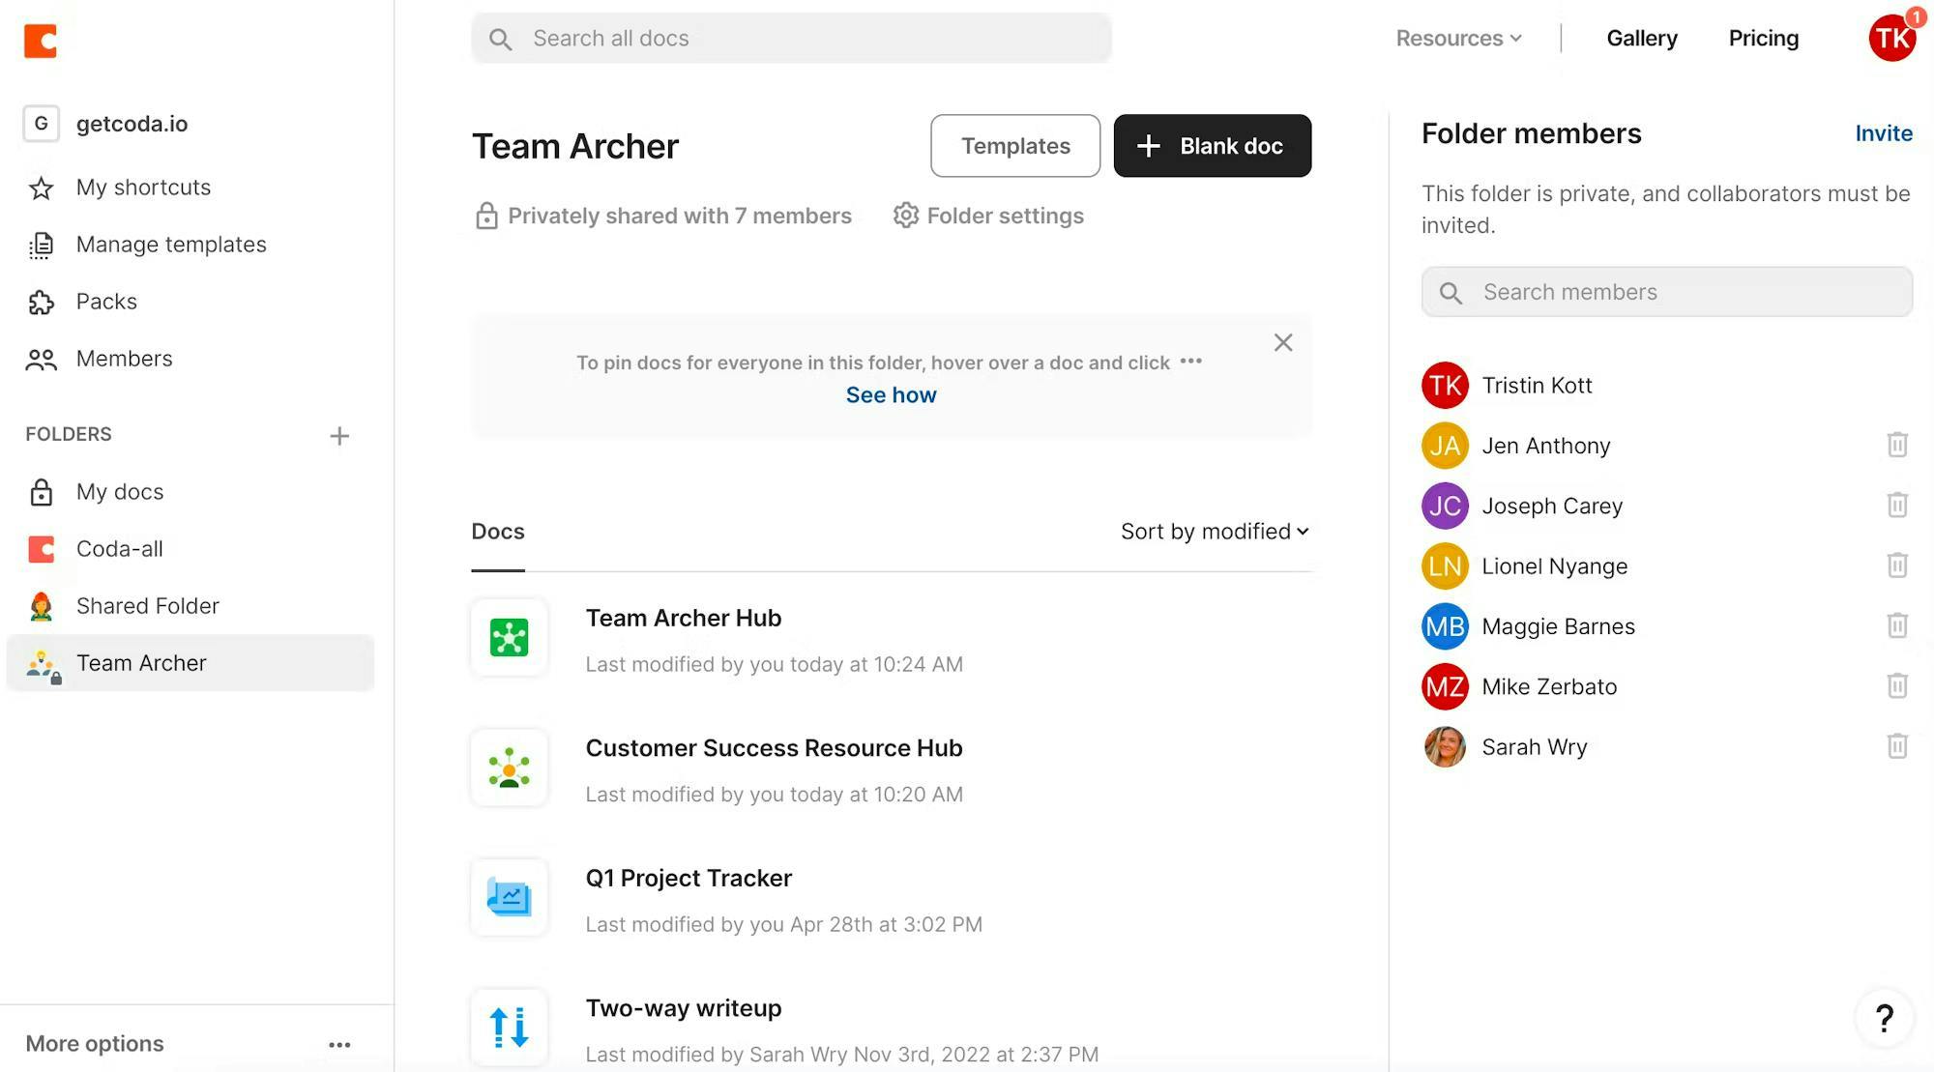Click the Members people icon
Viewport: 1934px width, 1072px height.
coord(41,360)
